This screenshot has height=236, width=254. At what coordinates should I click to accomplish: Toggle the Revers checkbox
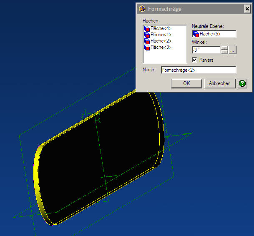(194, 60)
